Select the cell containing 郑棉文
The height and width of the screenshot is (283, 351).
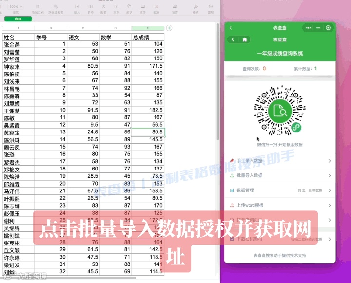click(19, 169)
